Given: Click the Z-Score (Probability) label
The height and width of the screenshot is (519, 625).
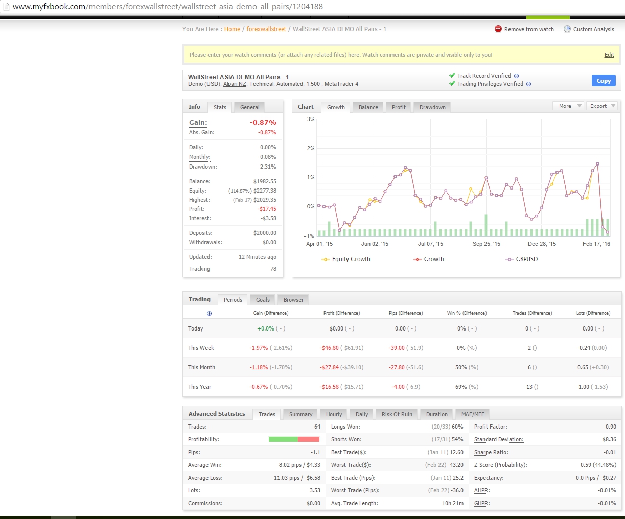Looking at the screenshot, I should click(x=500, y=465).
